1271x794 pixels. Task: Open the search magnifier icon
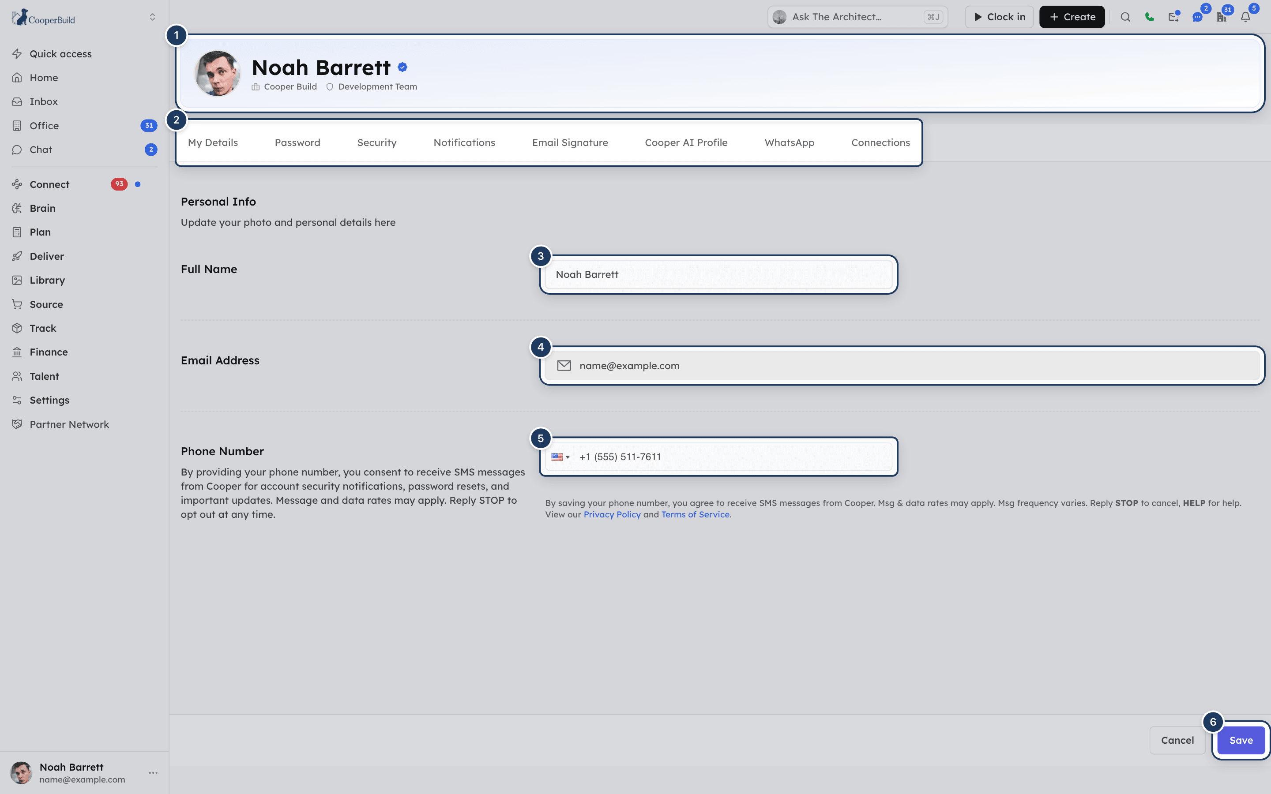(1125, 17)
